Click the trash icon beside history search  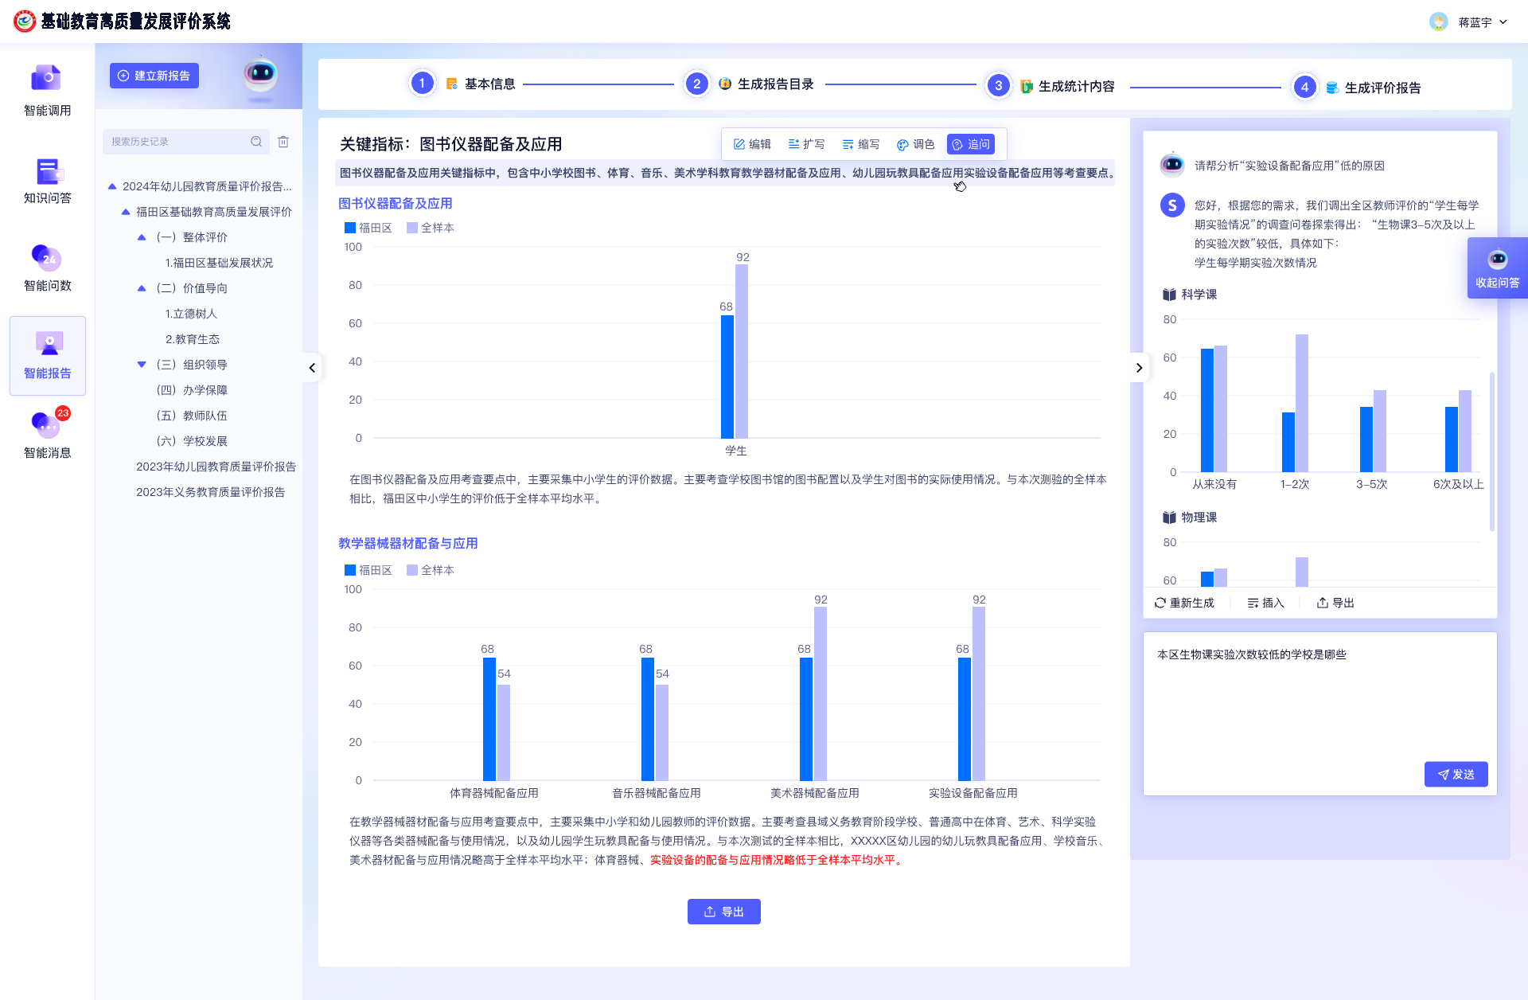coord(283,142)
